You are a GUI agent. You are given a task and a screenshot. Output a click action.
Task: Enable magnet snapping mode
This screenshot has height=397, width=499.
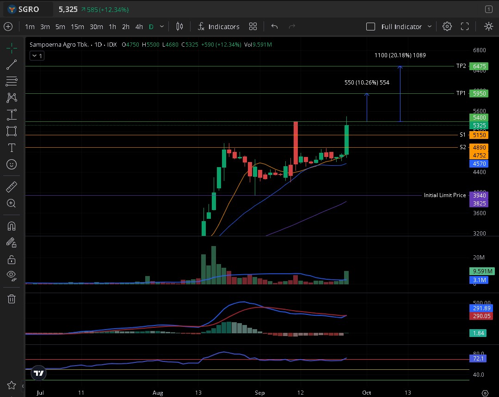[12, 226]
